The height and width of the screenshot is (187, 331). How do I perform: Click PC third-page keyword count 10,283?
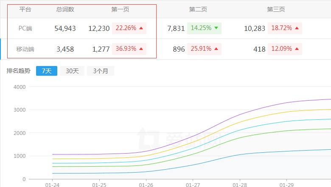tap(255, 29)
